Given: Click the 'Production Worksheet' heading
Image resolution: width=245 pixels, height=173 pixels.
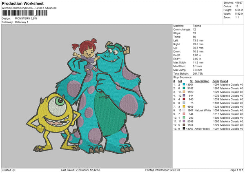Looking at the screenshot, I should coord(22,3).
